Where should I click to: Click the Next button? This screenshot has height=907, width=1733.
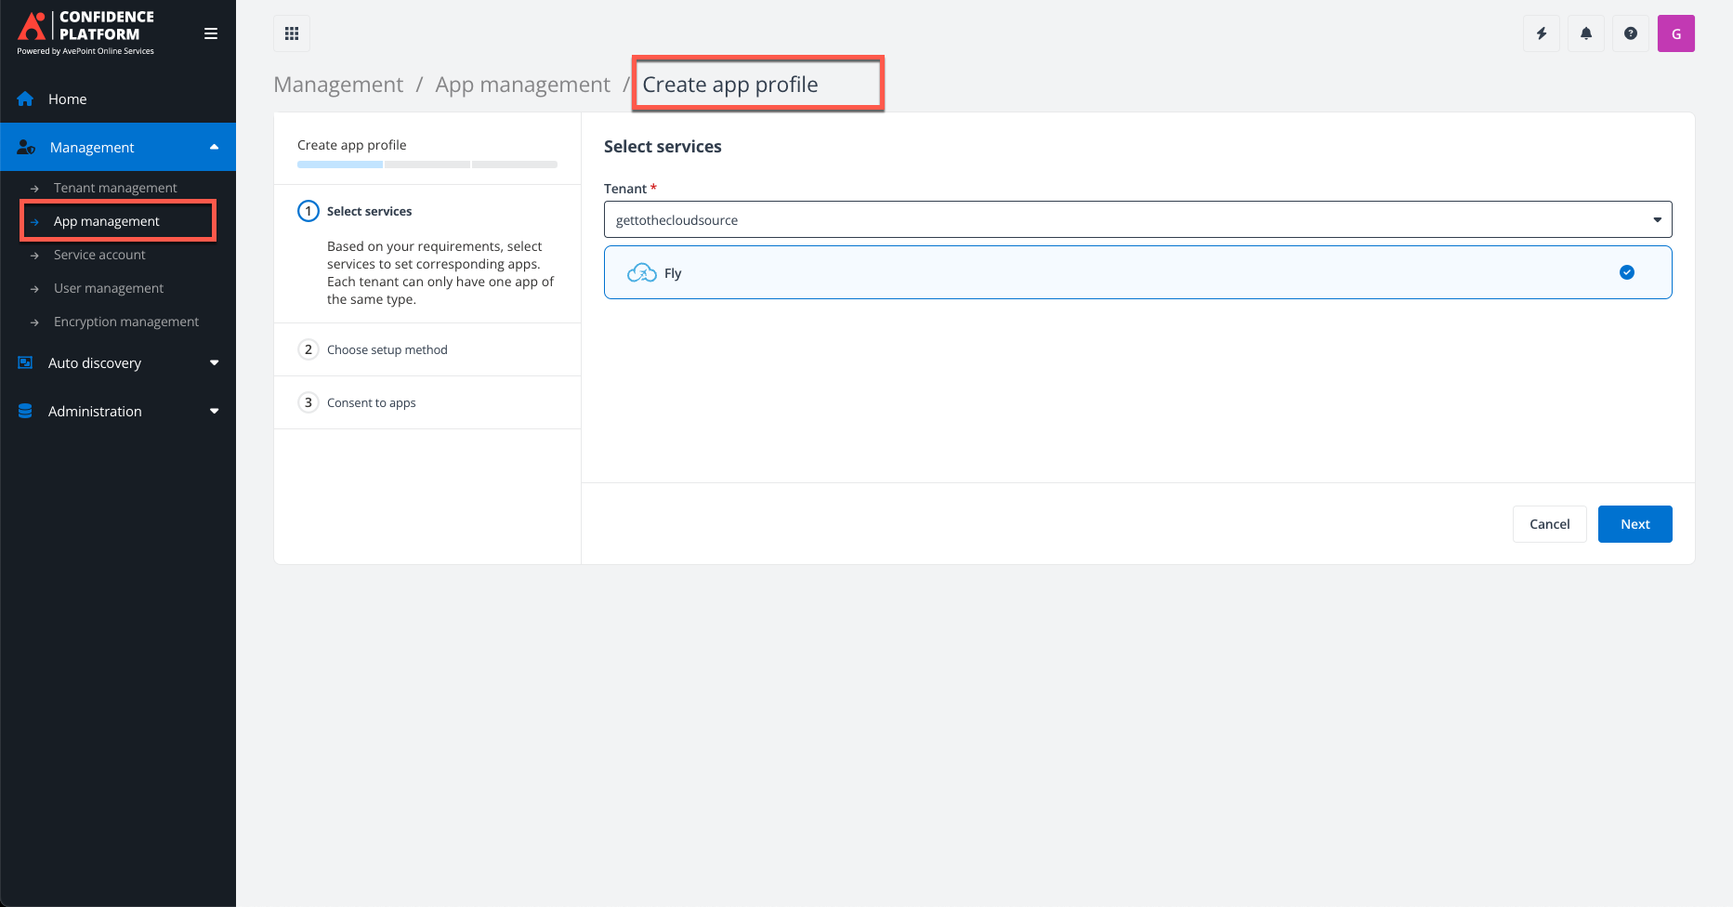[1635, 523]
